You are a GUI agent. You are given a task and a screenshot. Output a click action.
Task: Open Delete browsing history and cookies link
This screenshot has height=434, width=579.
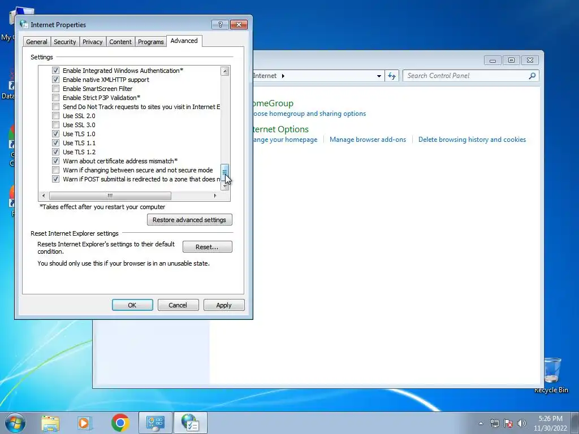(472, 140)
